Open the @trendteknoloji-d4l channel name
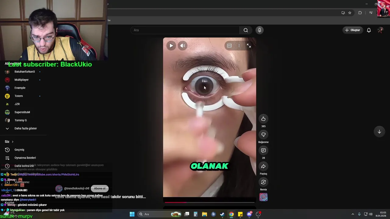Viewport: 390px width, 219px height. pyautogui.click(x=76, y=189)
